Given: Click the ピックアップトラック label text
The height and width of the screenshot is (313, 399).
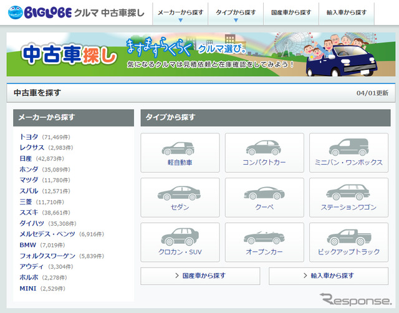Looking at the screenshot, I should 349,252.
